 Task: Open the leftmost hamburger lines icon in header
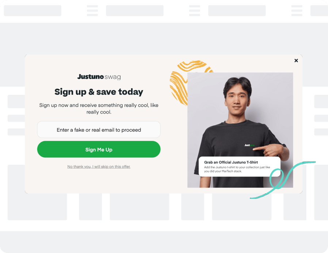point(92,11)
